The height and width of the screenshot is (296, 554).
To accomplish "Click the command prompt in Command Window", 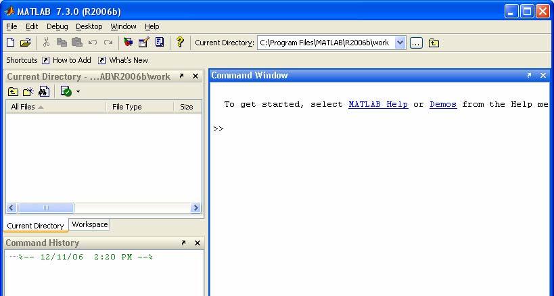I will point(218,129).
